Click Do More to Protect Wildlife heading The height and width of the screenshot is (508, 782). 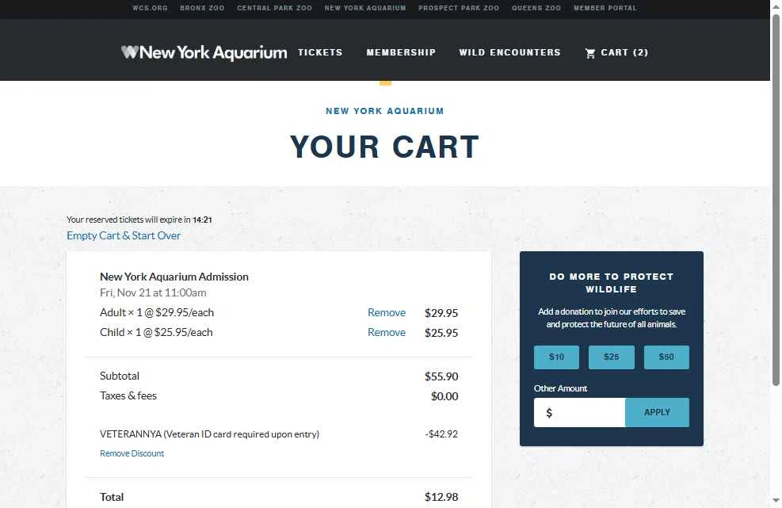point(612,283)
